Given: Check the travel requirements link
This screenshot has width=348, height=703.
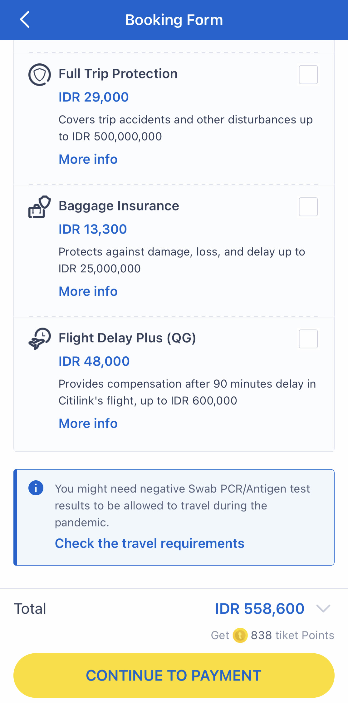Looking at the screenshot, I should [149, 543].
